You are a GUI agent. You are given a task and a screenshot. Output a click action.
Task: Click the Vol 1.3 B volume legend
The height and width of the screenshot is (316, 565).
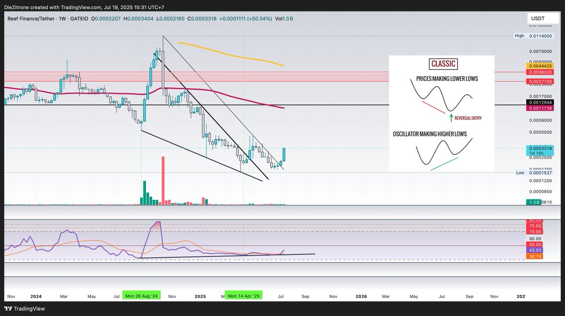284,18
